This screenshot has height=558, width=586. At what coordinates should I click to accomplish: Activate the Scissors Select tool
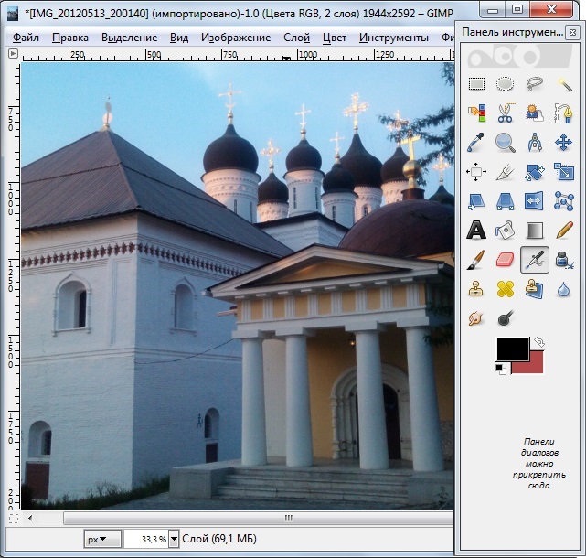(x=505, y=113)
